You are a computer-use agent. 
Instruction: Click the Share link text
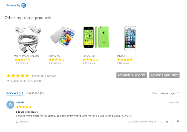23,121
